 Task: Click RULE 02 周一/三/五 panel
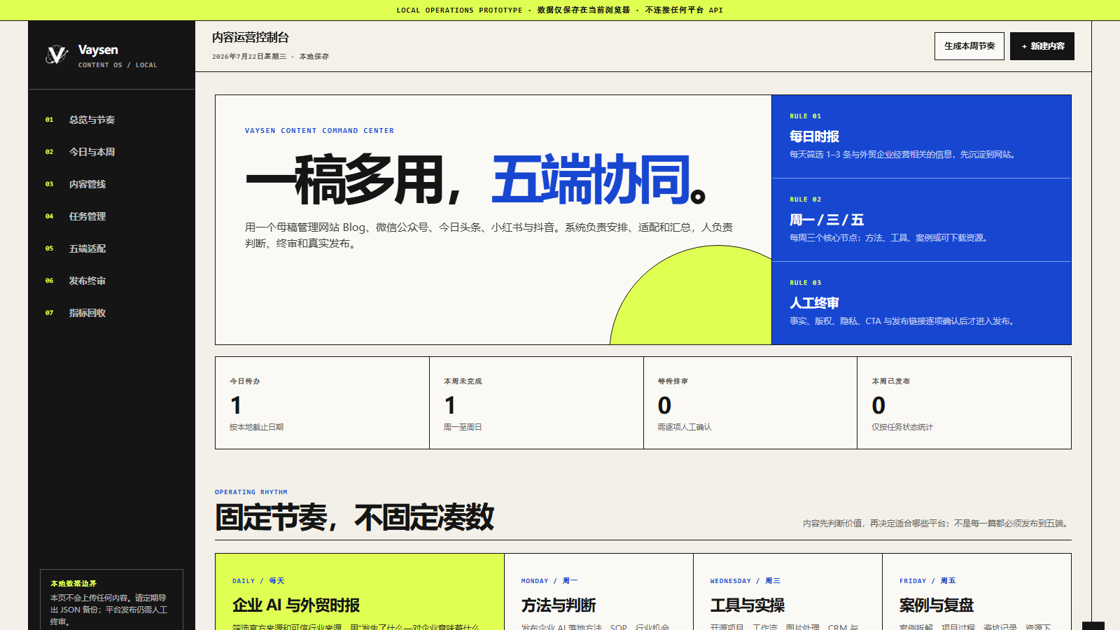pos(921,220)
